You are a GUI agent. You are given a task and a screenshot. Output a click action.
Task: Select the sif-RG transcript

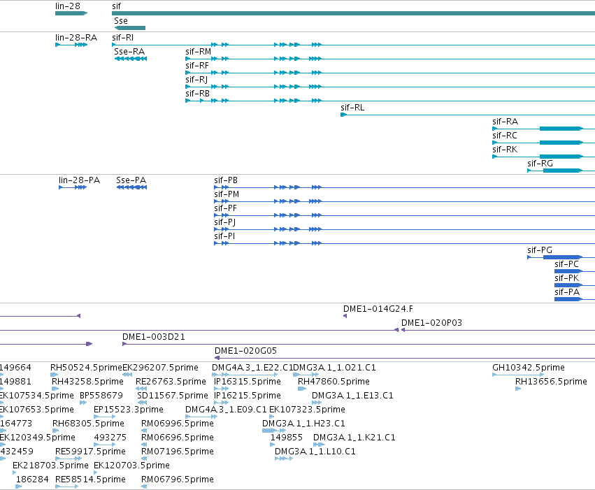pyautogui.click(x=561, y=171)
